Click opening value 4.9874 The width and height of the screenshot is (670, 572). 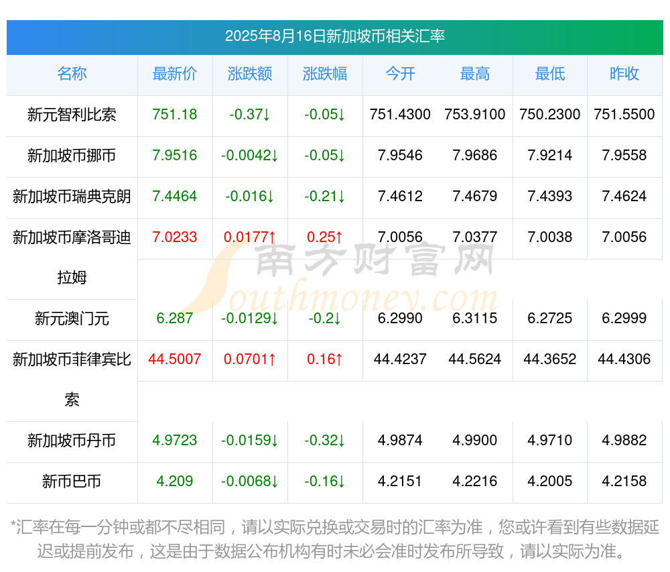pyautogui.click(x=400, y=441)
